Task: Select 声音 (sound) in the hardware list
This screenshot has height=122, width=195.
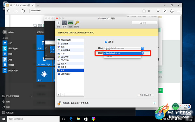Action: coord(70,70)
